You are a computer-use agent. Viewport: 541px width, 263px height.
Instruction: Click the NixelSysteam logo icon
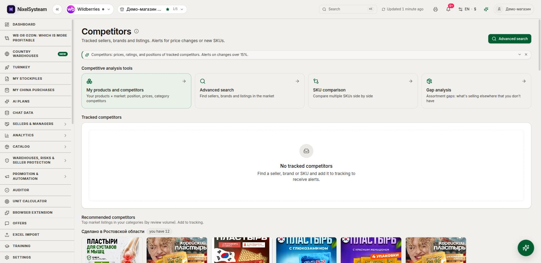pyautogui.click(x=11, y=9)
